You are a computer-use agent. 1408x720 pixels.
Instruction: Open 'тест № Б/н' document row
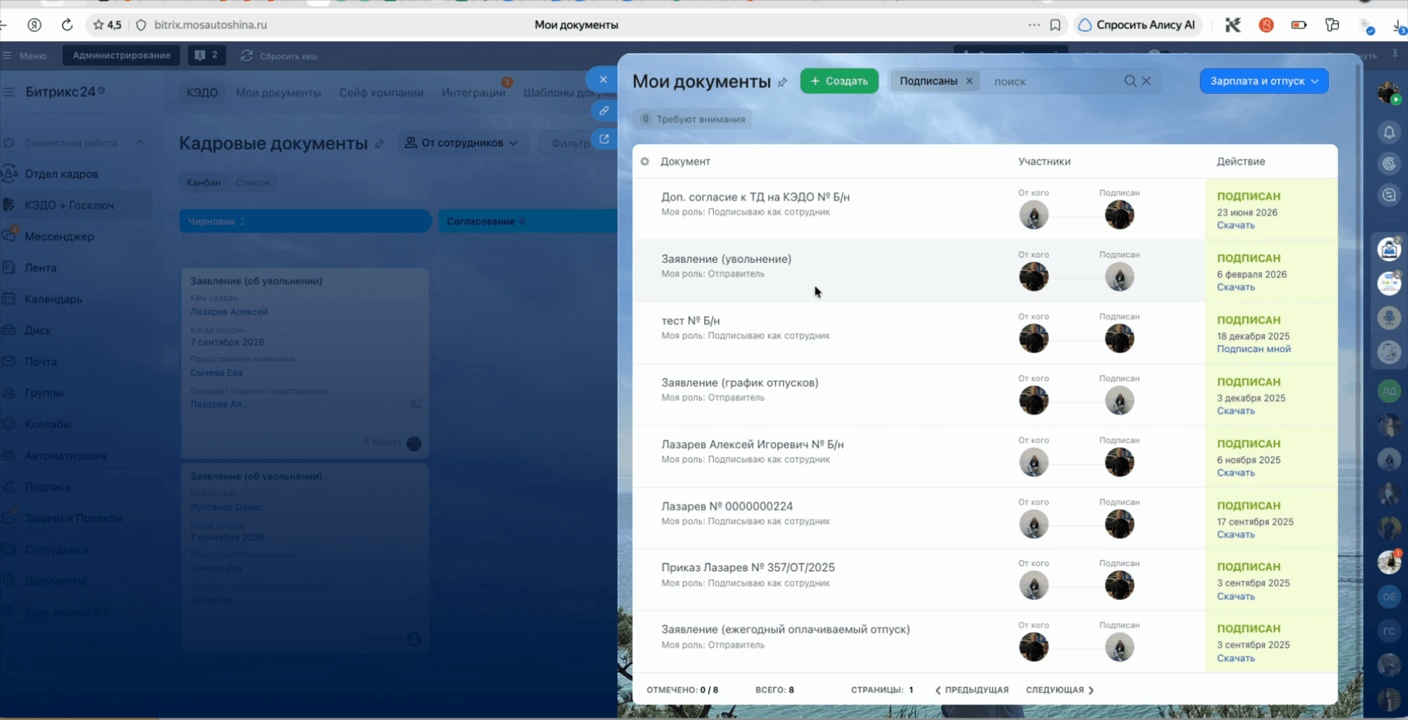coord(984,333)
